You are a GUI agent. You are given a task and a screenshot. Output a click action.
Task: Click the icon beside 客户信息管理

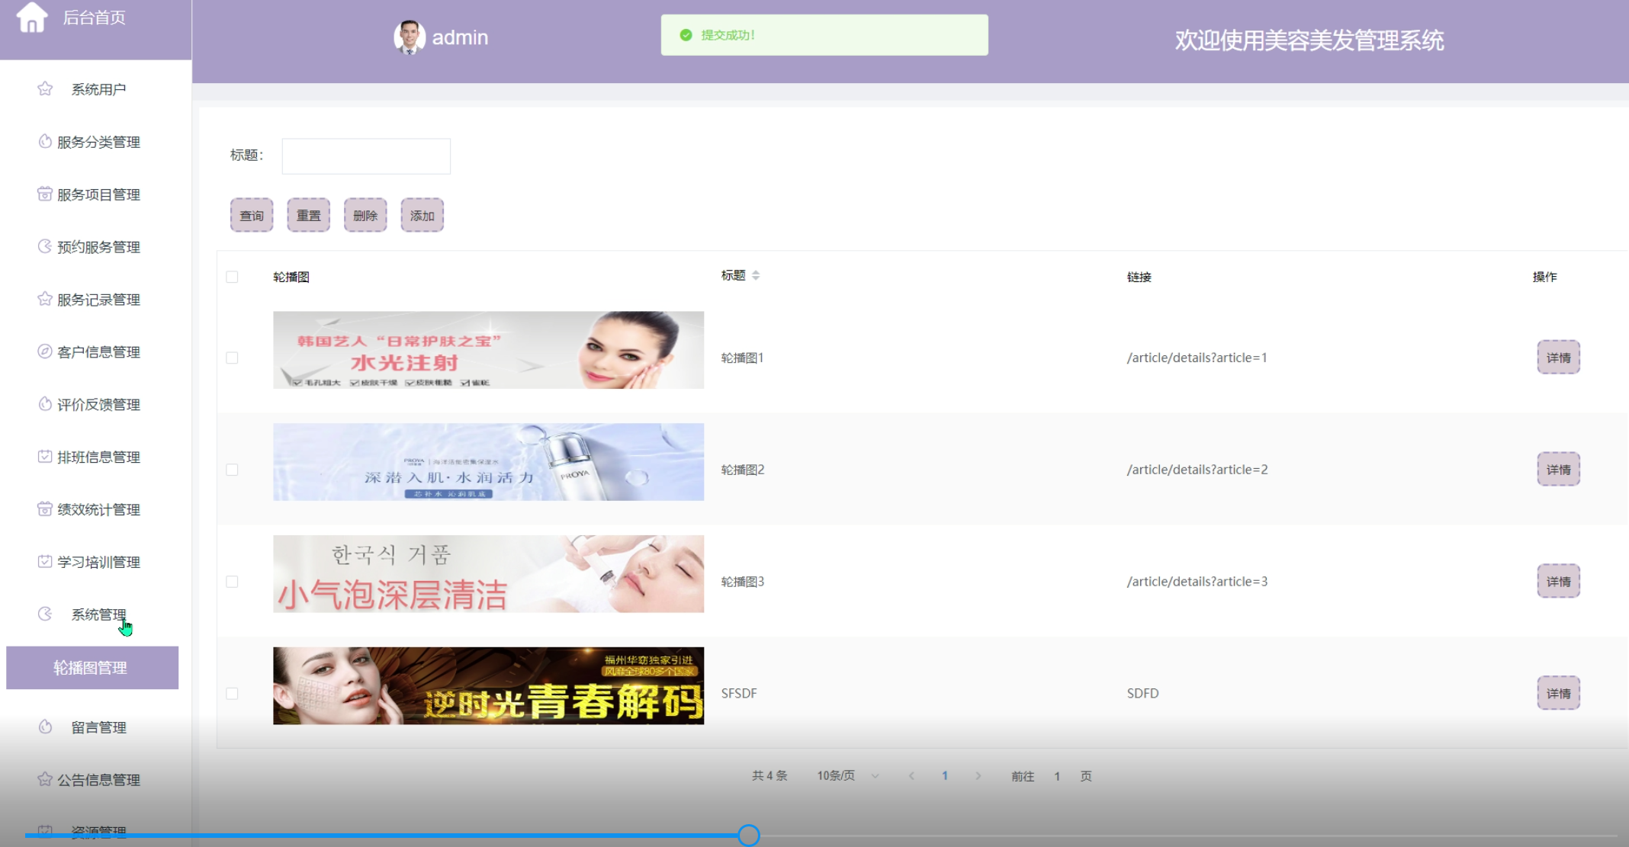click(x=45, y=351)
